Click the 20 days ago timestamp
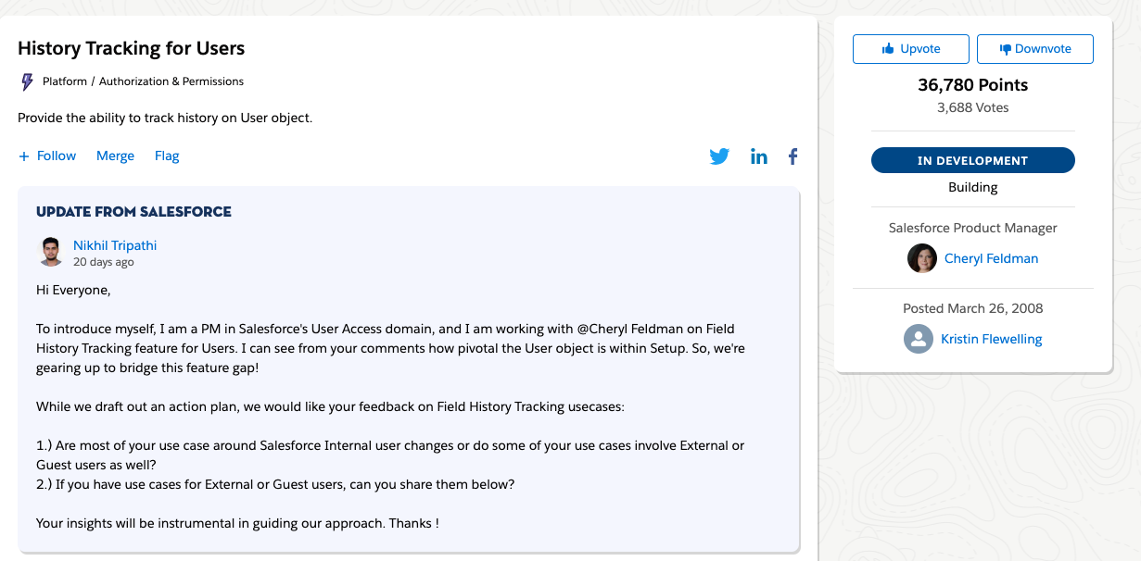The height and width of the screenshot is (561, 1141). [104, 262]
